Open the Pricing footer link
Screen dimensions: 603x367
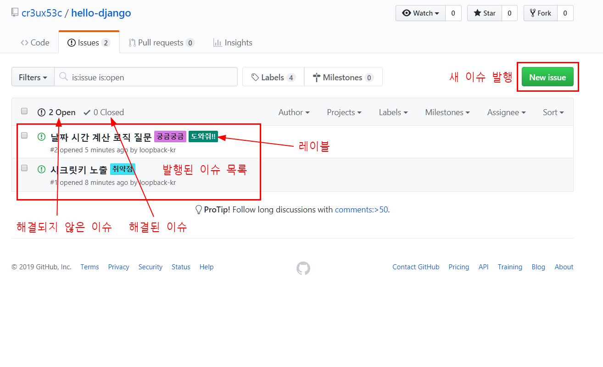459,267
